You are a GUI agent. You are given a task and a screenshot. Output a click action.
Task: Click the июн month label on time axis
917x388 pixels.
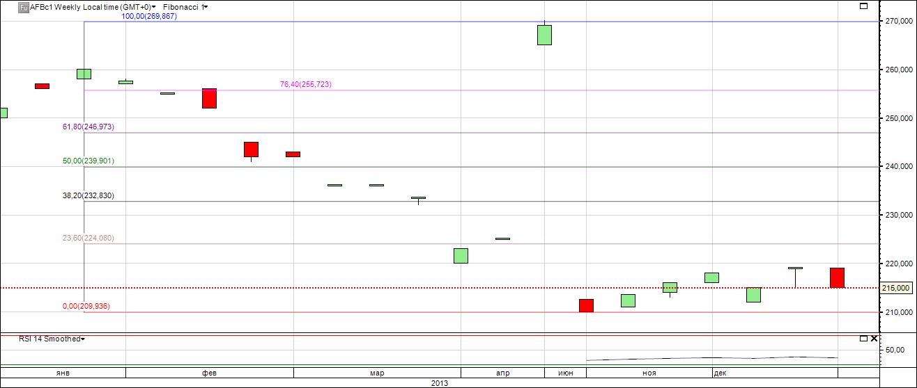pos(566,373)
